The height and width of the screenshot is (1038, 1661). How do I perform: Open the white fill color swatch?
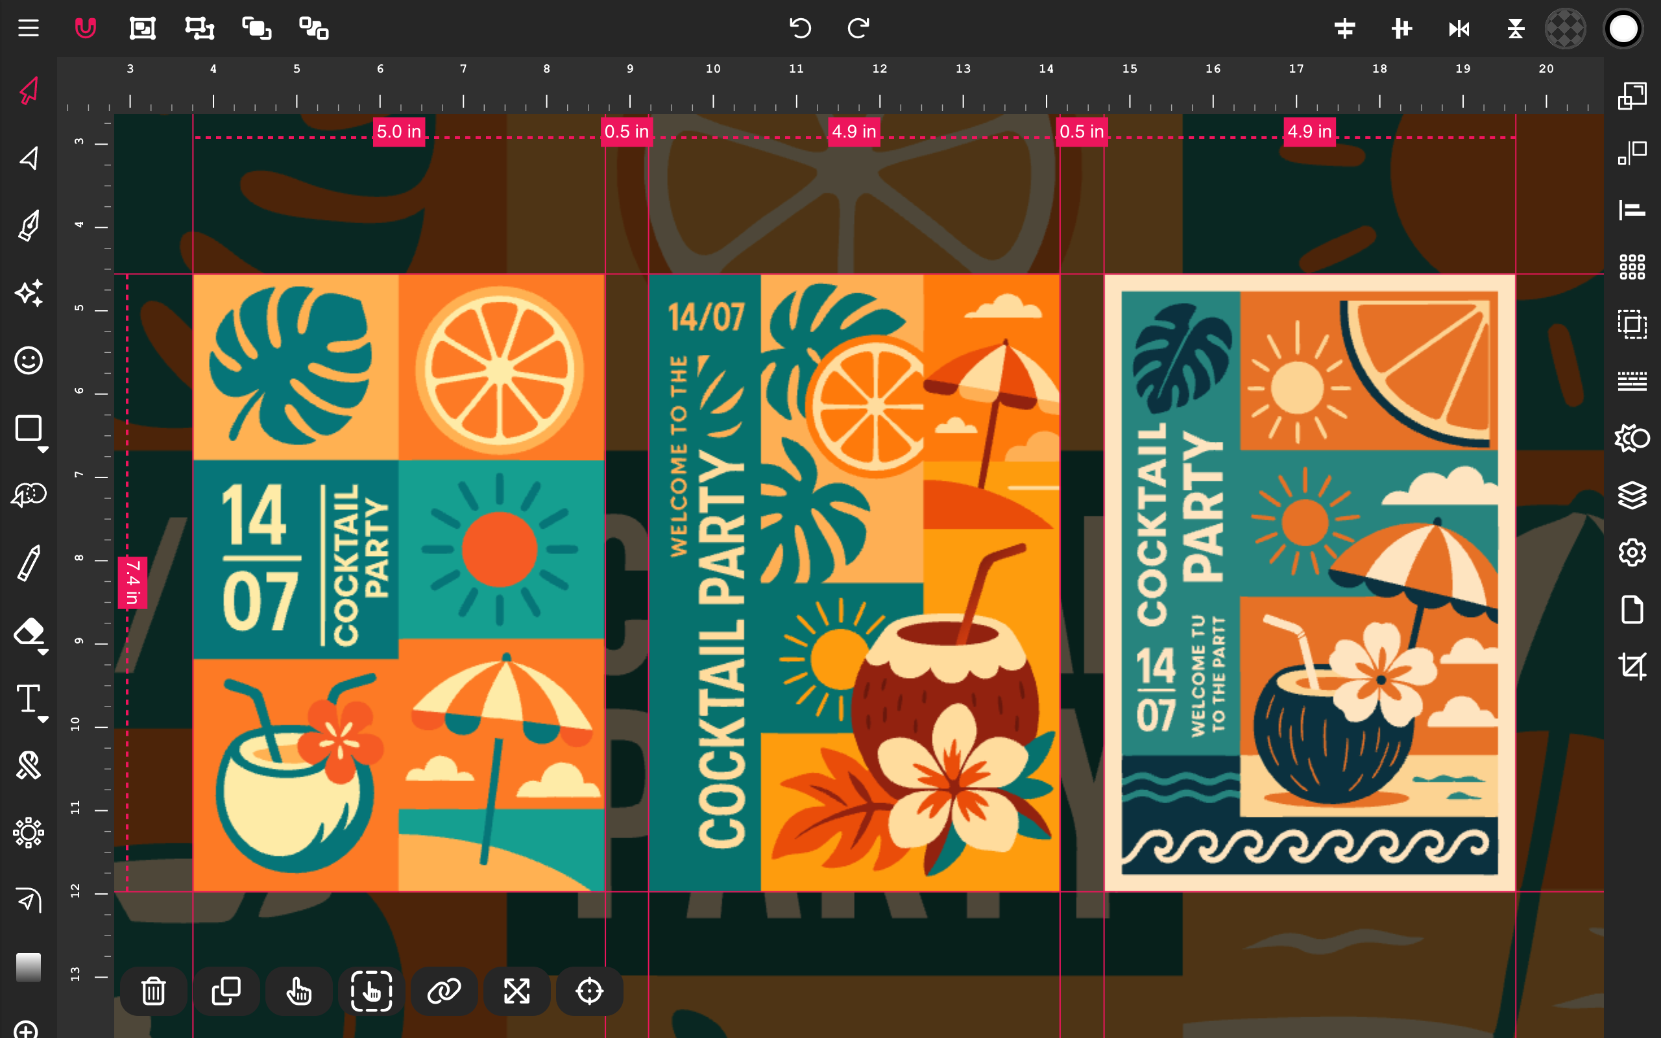1623,28
